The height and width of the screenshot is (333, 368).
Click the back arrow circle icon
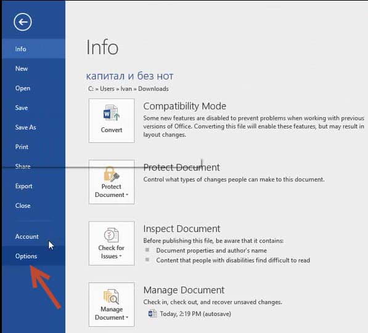coord(23,22)
